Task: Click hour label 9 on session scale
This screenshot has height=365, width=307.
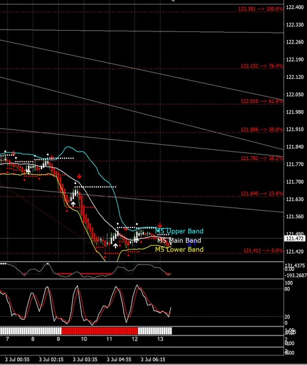Action: (58, 339)
